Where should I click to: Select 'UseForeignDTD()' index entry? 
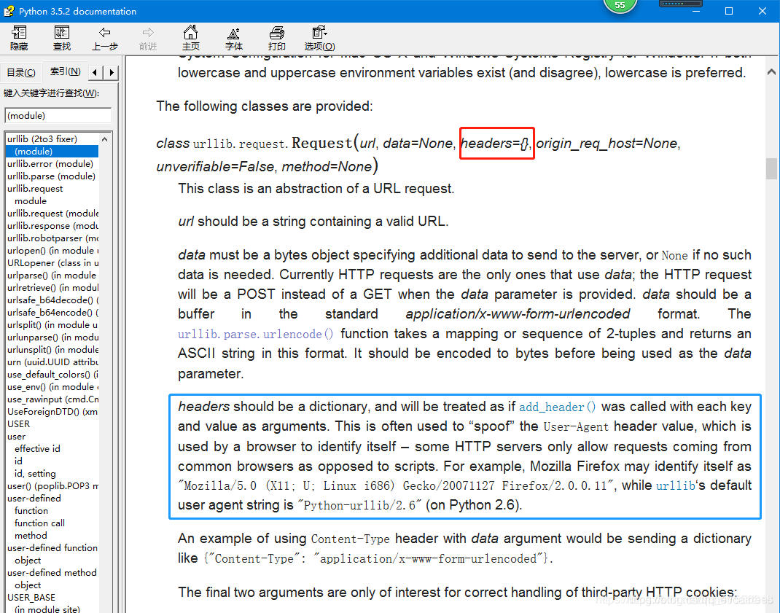click(52, 412)
